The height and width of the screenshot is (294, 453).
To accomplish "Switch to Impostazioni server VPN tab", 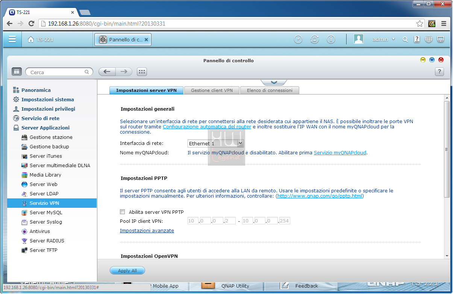I will click(146, 90).
